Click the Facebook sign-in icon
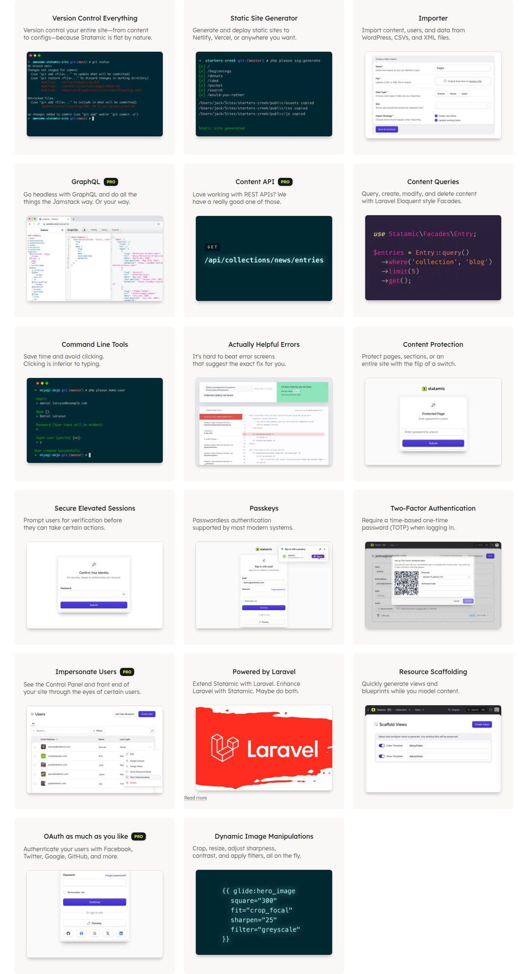The height and width of the screenshot is (974, 528). (82, 933)
